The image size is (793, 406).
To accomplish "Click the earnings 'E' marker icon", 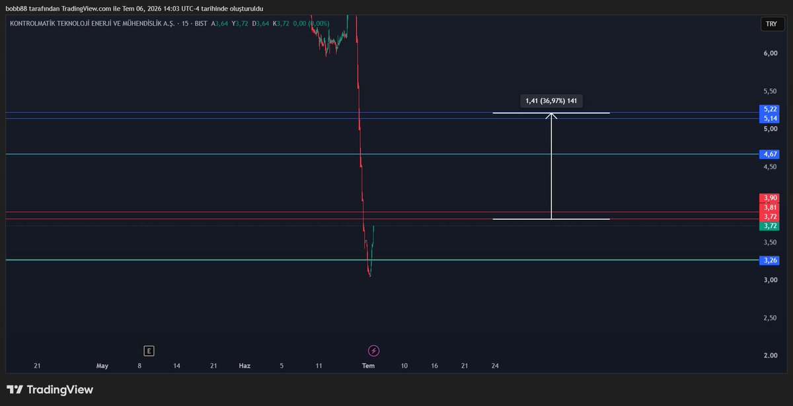I will tap(149, 351).
